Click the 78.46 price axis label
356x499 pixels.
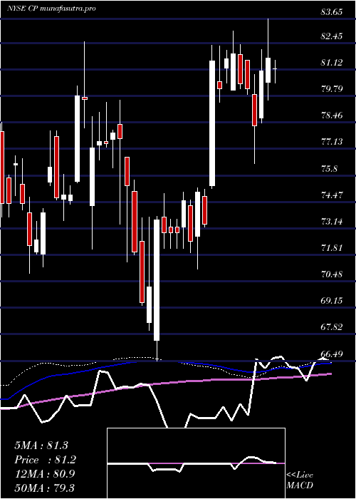332,115
